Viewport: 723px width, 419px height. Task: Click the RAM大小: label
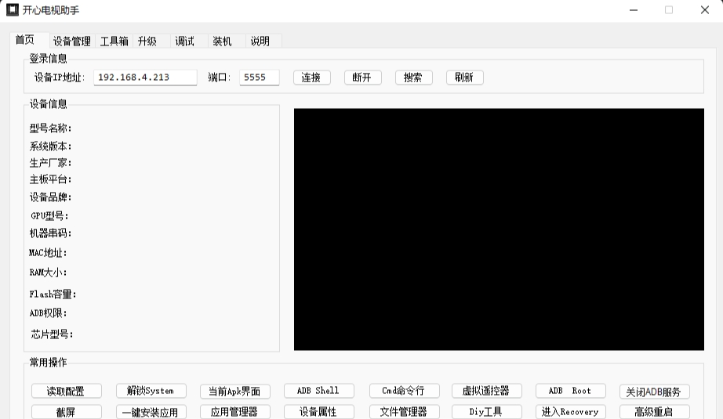[49, 272]
